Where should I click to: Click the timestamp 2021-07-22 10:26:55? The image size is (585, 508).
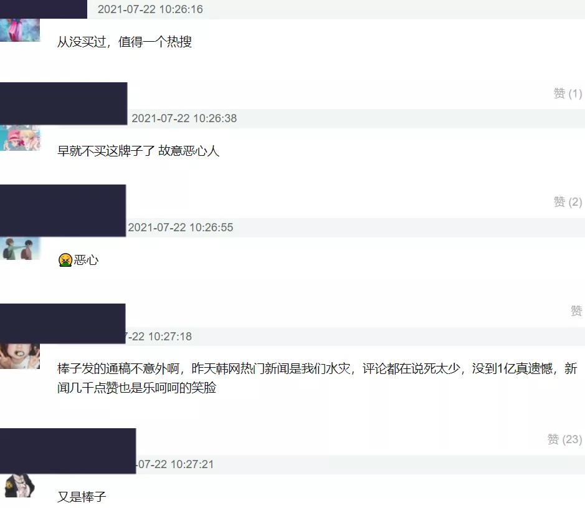click(x=181, y=228)
